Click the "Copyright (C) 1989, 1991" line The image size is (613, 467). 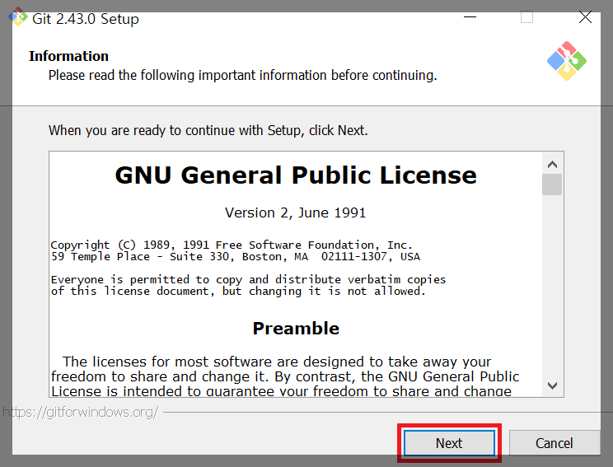point(232,245)
